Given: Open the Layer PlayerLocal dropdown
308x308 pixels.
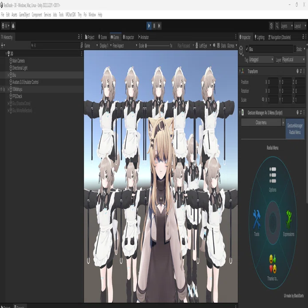Looking at the screenshot, I should point(293,59).
